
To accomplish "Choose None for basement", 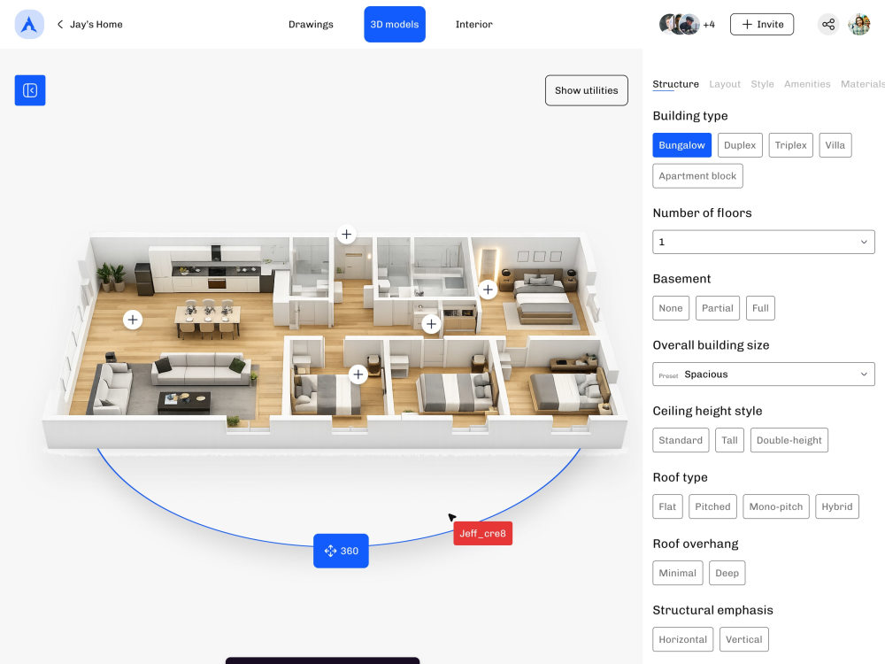I will click(671, 308).
